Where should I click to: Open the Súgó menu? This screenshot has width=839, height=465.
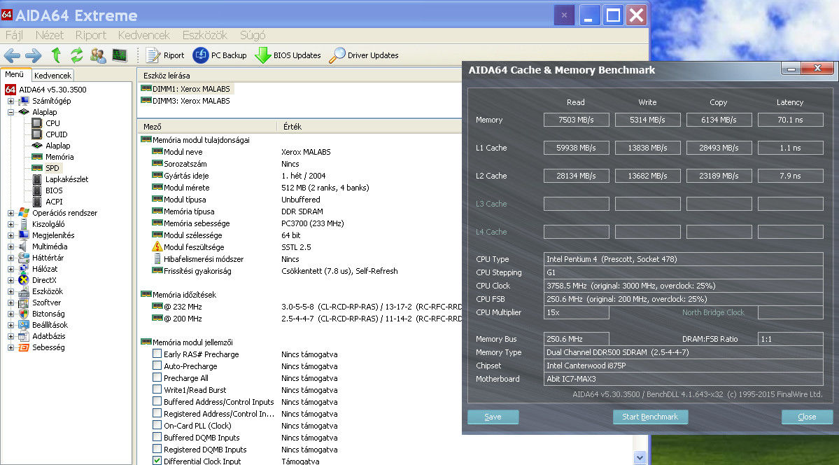click(253, 35)
